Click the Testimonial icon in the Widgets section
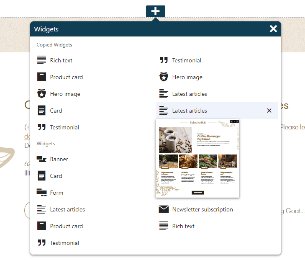The height and width of the screenshot is (260, 305). [41, 243]
